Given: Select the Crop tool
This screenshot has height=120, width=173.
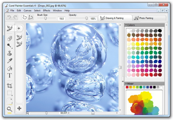Looking at the screenshot, I should pos(10,86).
